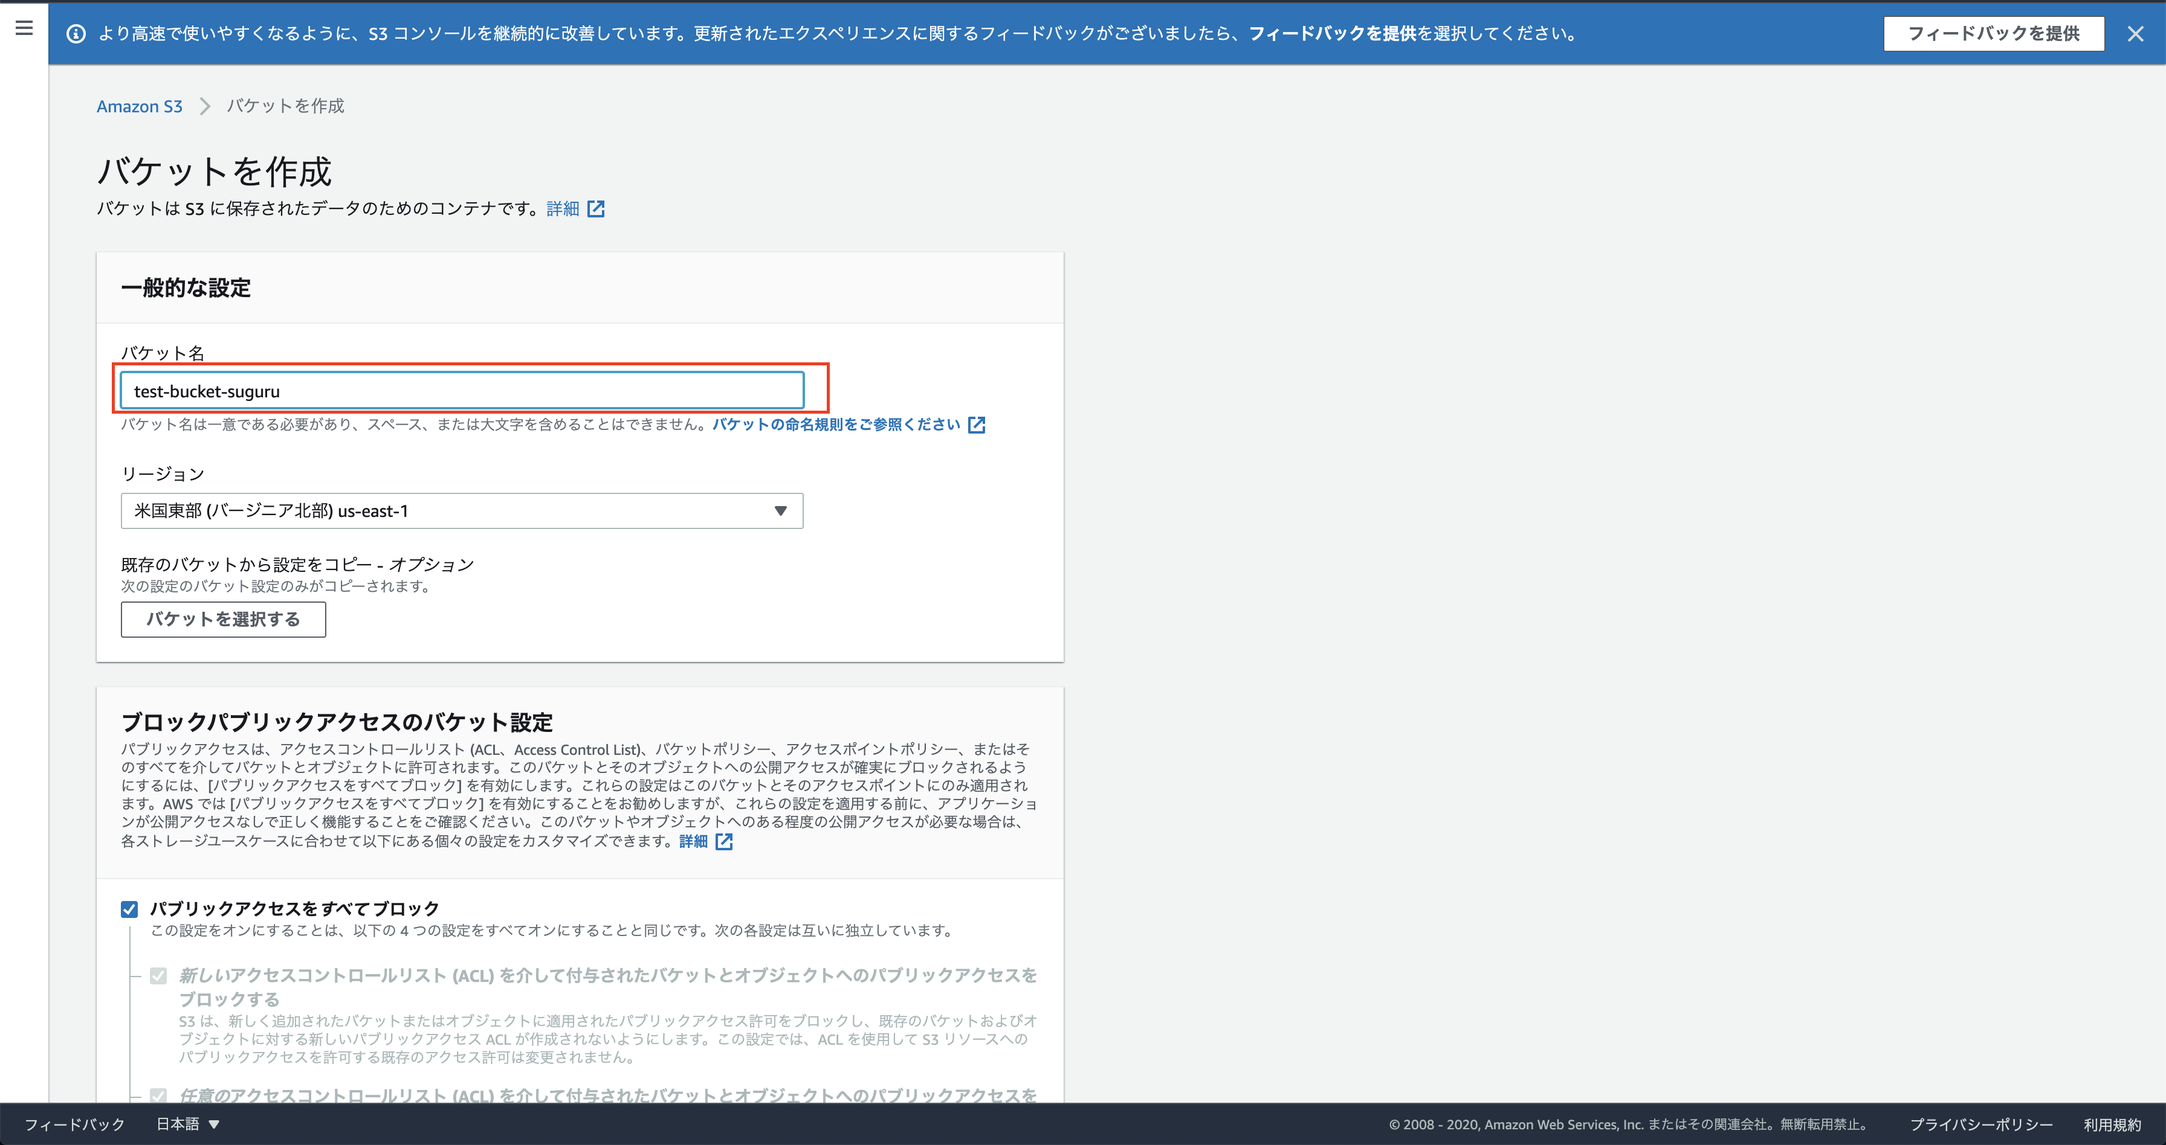Click バケットを選択する button

(x=223, y=619)
